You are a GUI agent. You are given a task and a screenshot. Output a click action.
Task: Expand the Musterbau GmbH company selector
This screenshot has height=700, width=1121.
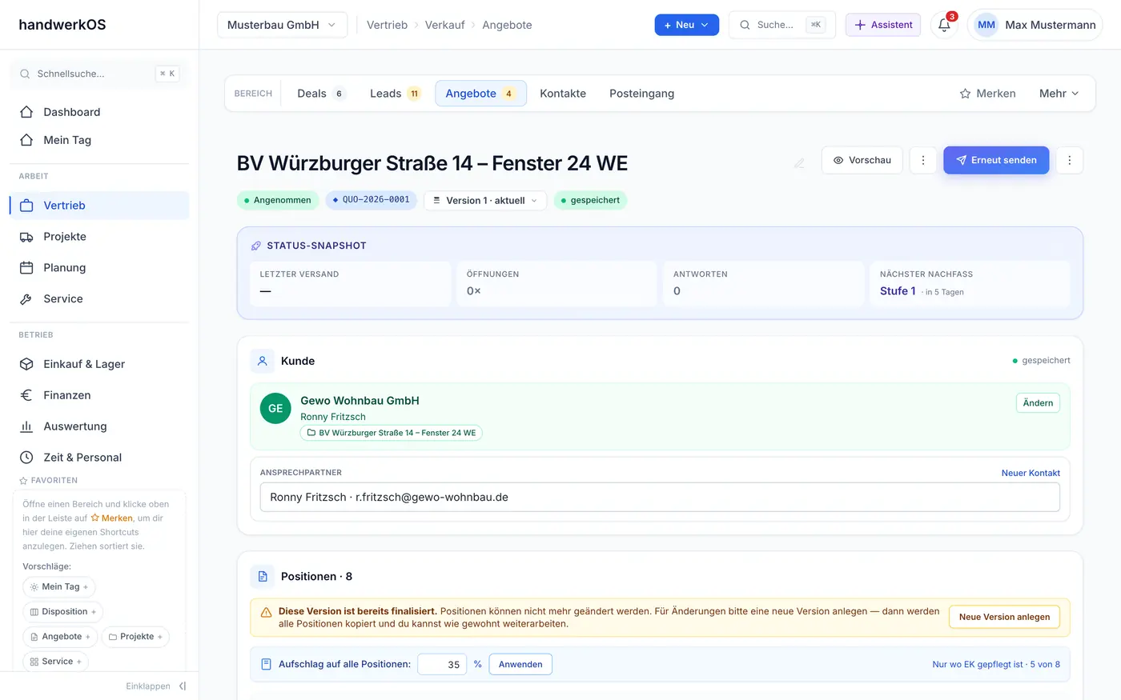(282, 25)
